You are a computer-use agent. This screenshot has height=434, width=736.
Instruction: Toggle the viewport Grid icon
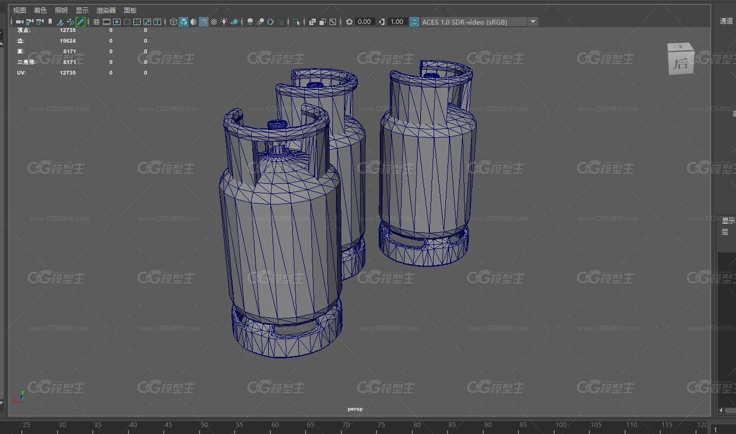point(97,22)
